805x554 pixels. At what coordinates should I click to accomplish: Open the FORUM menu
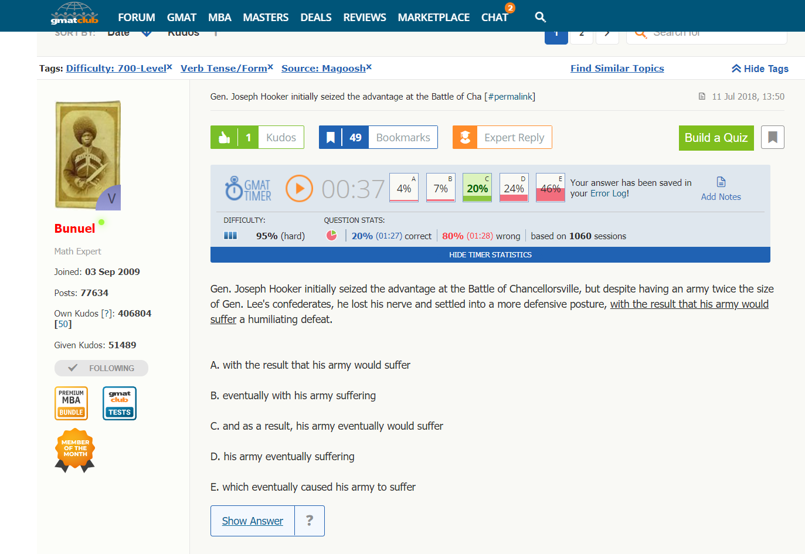click(x=137, y=18)
